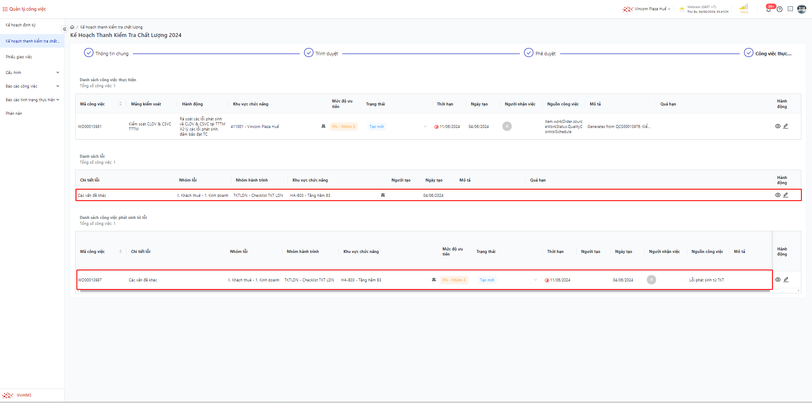Click the help question mark icon
Viewport: 812px width, 403px height.
point(779,9)
